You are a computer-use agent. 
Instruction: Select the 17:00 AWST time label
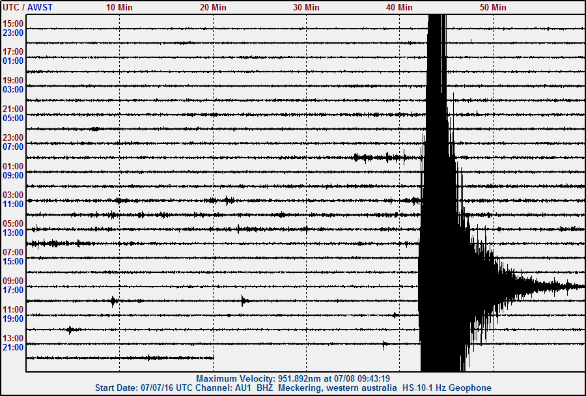point(13,290)
